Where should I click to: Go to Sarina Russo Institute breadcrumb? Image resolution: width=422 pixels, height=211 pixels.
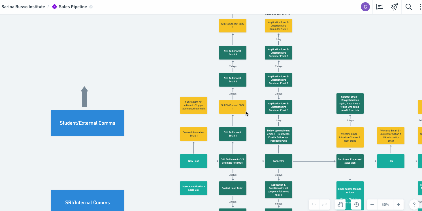(23, 7)
